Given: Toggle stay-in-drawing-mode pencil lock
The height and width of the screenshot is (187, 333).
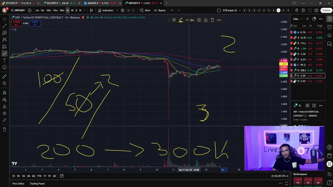Looking at the screenshot, I should [4, 100].
